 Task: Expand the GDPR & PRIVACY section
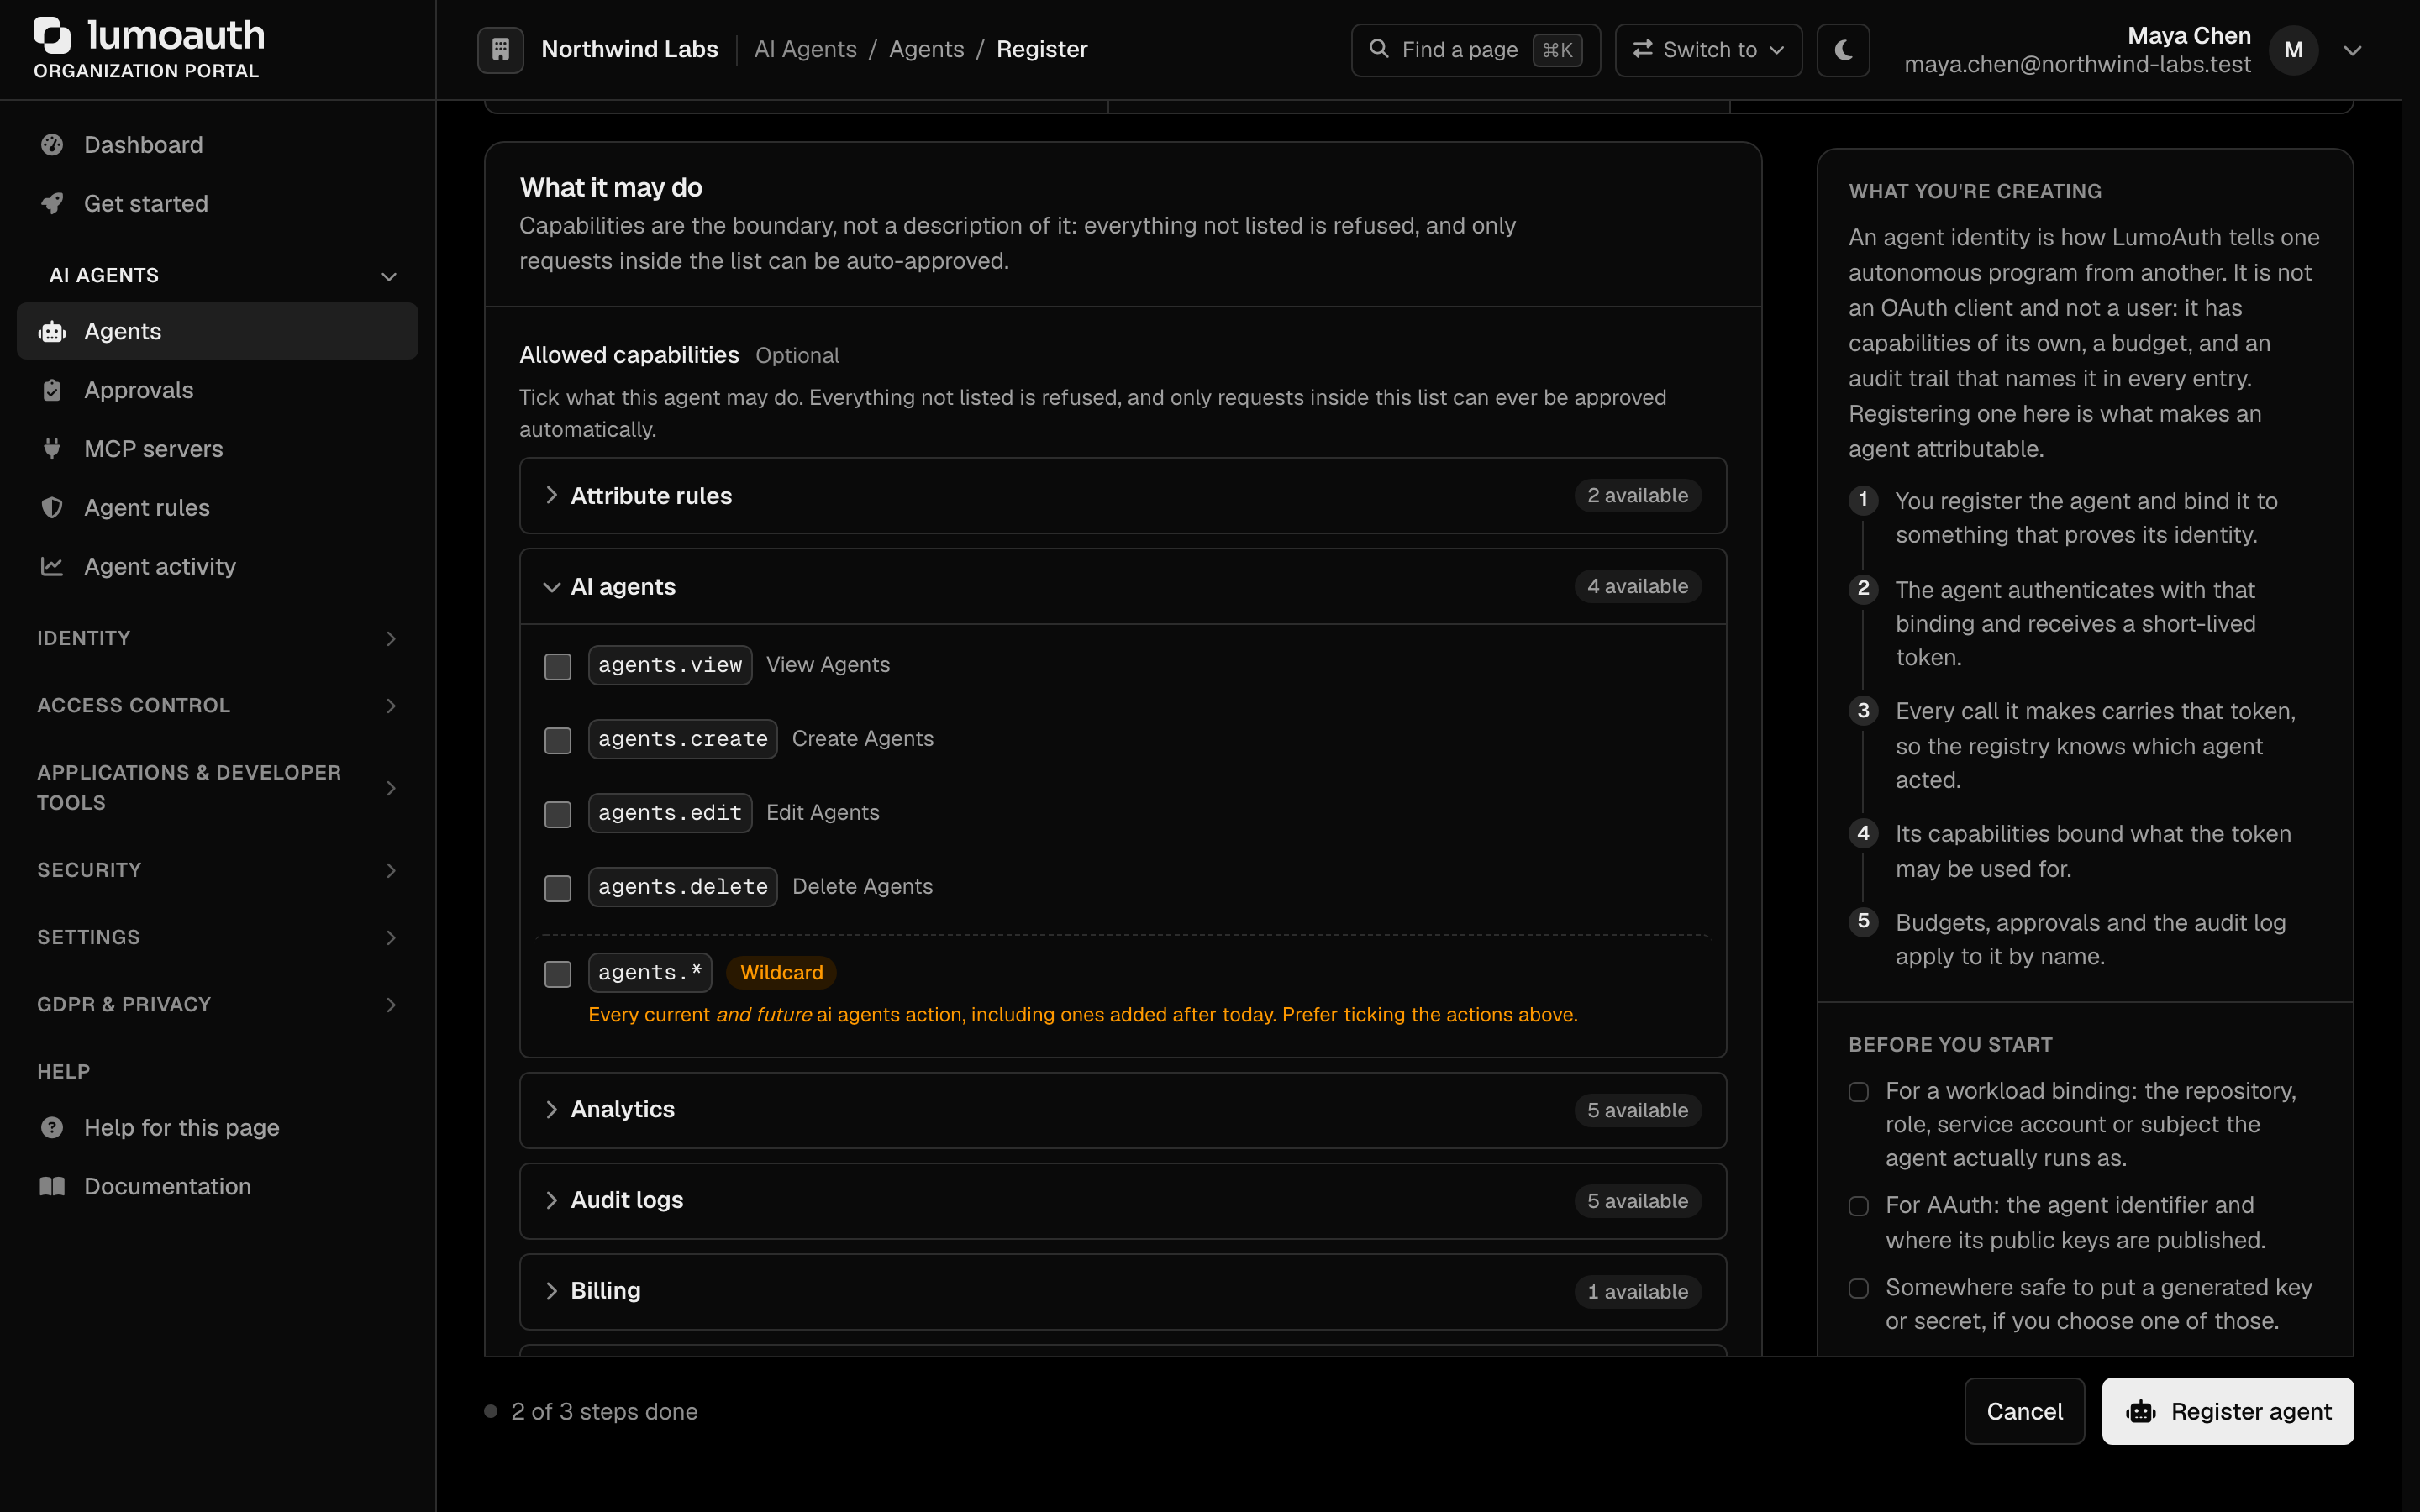pos(218,1005)
